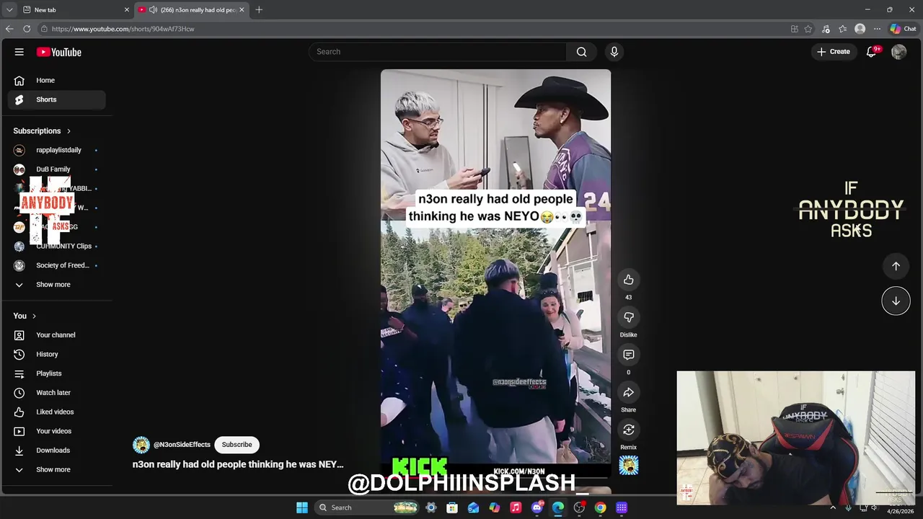Click the YouTube search field

click(x=438, y=52)
